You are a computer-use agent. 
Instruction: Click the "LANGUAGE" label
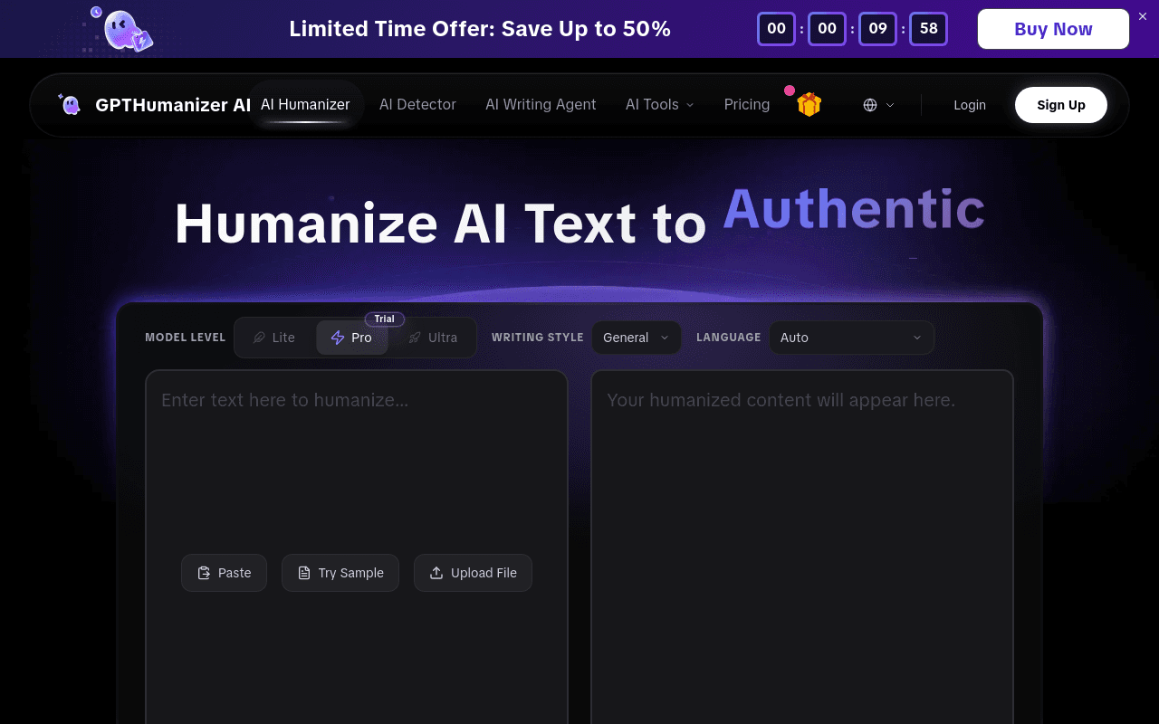729,338
